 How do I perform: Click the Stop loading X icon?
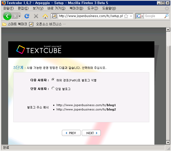(x=36, y=16)
